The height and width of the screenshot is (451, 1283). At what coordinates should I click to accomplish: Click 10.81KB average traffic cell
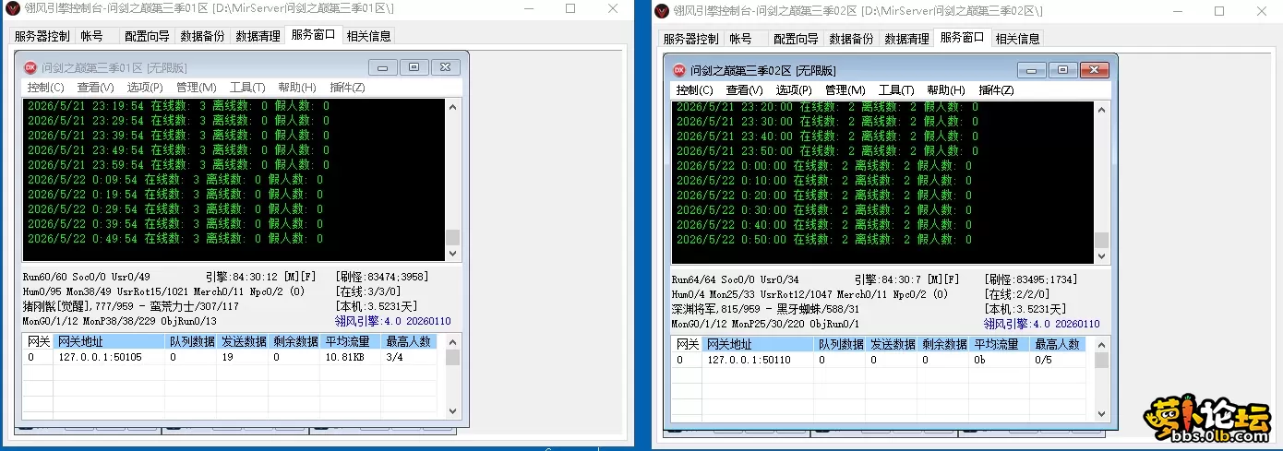tap(343, 357)
